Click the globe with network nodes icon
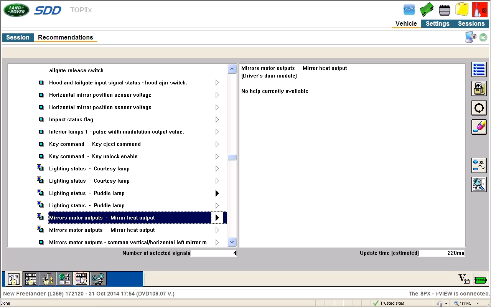The image size is (491, 307). click(64, 279)
